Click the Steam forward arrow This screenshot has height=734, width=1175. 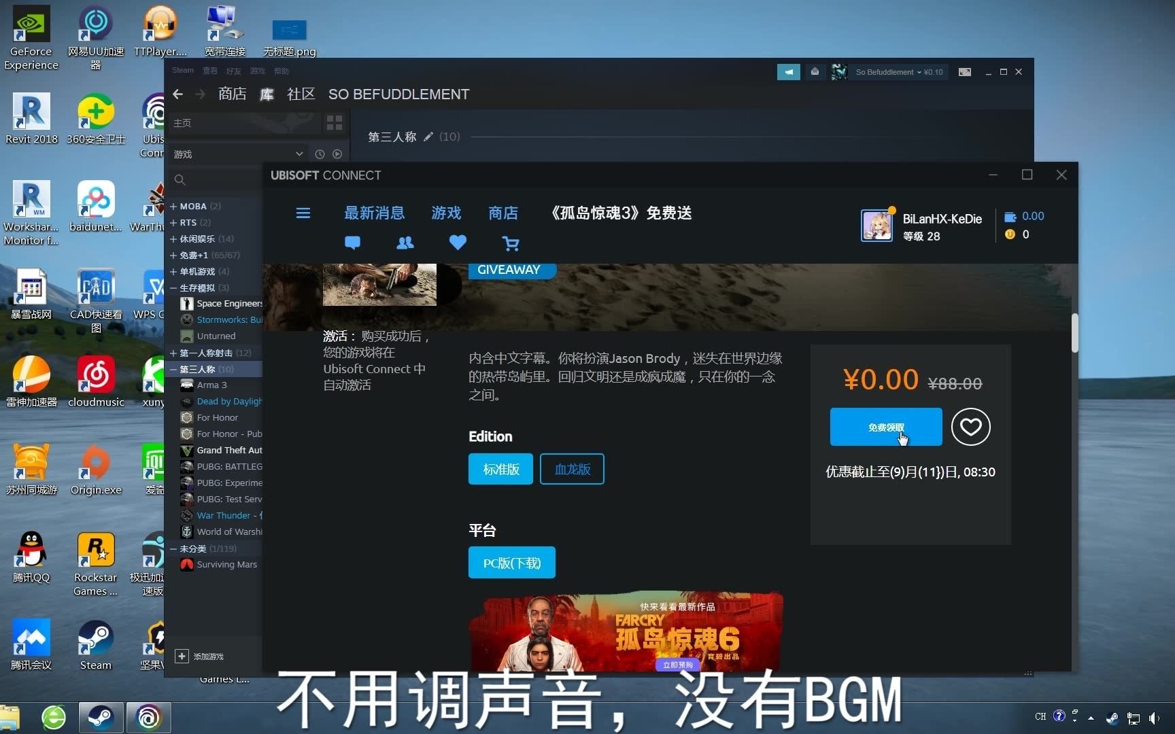(x=200, y=94)
